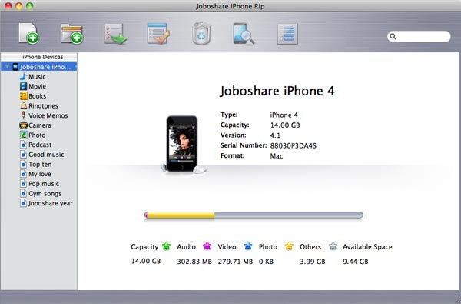
Task: Click the serial number 88030P3DA4S
Action: click(294, 145)
